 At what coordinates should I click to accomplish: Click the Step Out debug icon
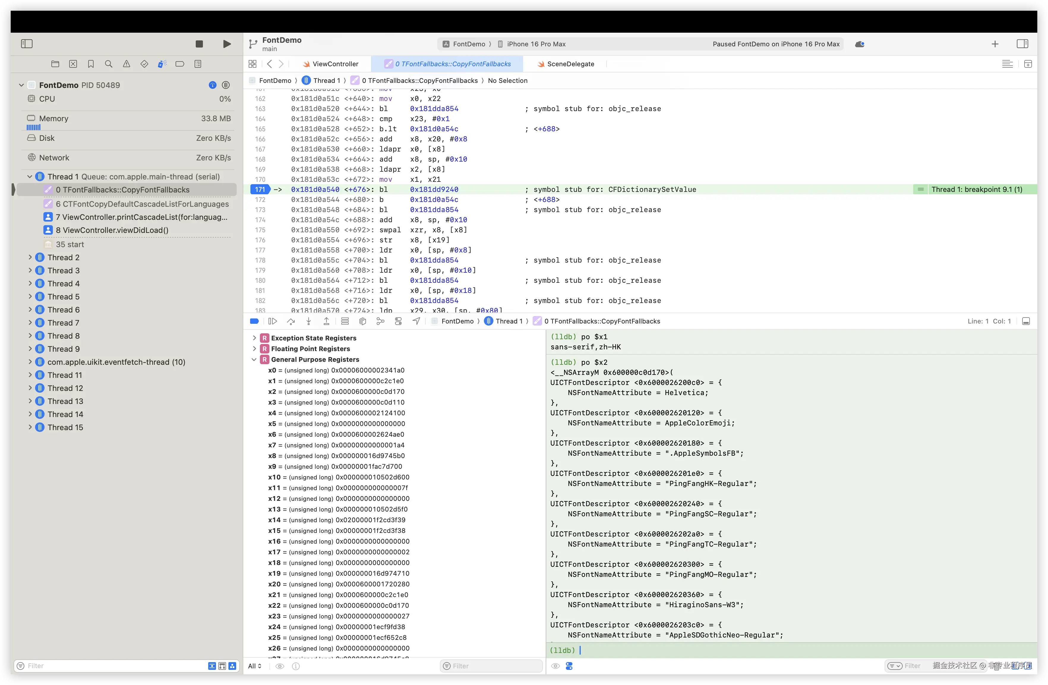click(326, 321)
